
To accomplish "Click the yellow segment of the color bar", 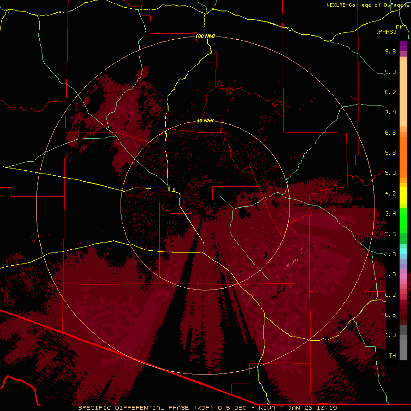I will (403, 195).
